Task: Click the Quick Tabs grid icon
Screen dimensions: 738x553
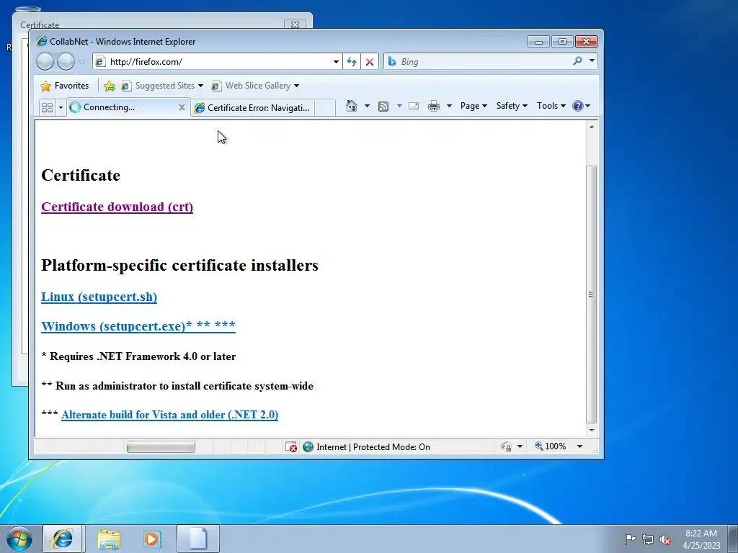Action: (x=47, y=107)
